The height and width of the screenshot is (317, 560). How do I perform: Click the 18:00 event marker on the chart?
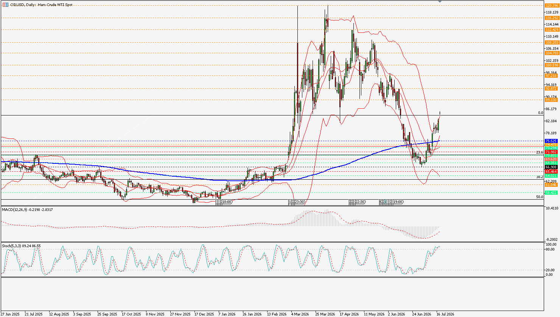[227, 202]
